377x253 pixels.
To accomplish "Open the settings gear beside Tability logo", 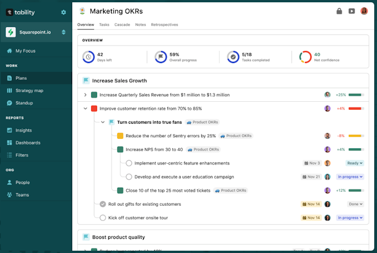I will 63,12.
